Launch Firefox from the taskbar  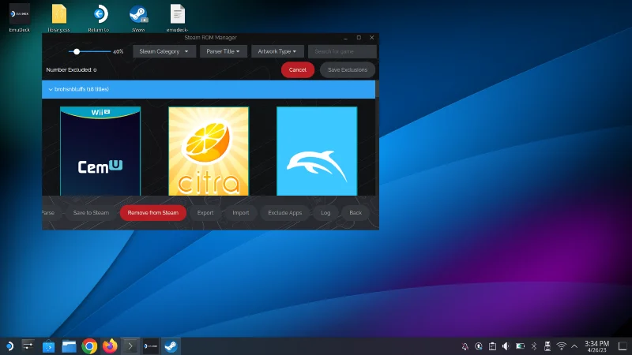[110, 346]
